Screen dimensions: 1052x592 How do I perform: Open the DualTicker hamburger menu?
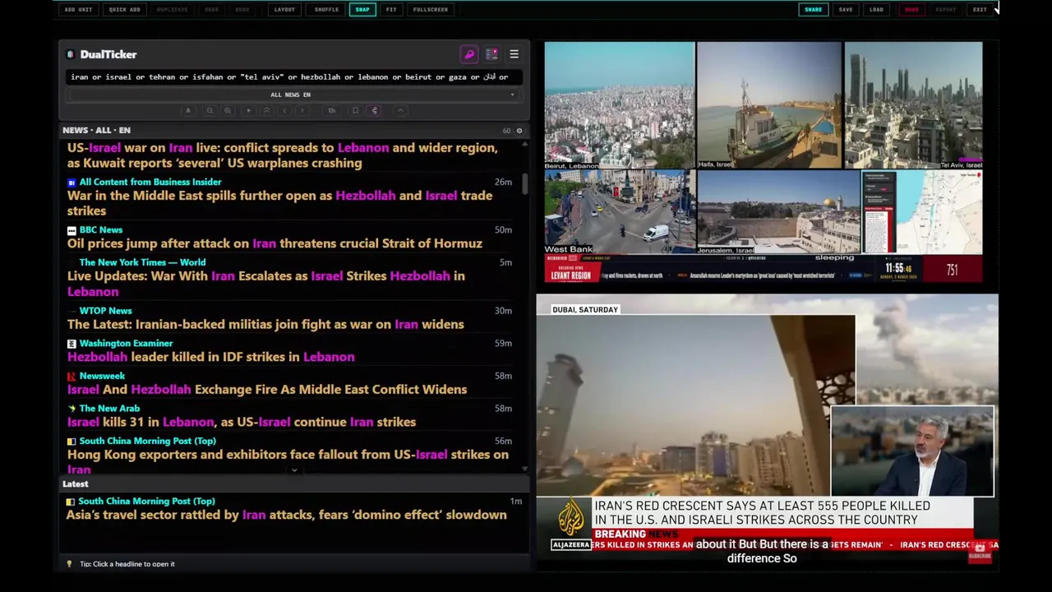pyautogui.click(x=514, y=54)
